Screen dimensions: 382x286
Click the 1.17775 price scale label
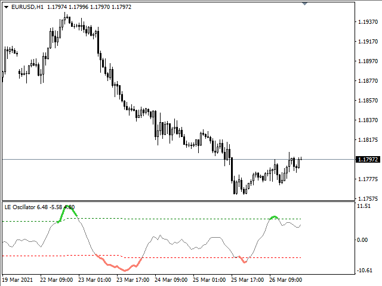(368, 179)
